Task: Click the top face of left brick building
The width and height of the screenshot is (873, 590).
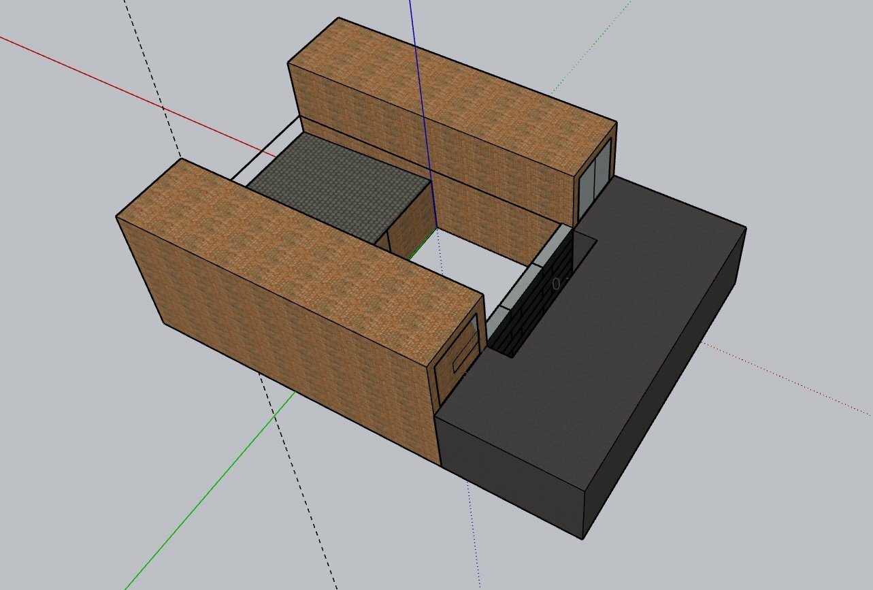Action: tap(299, 262)
